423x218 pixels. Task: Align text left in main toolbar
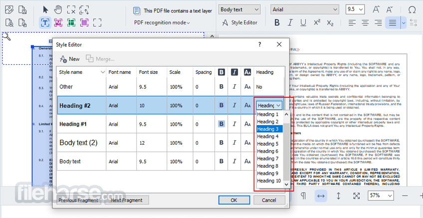(352, 22)
